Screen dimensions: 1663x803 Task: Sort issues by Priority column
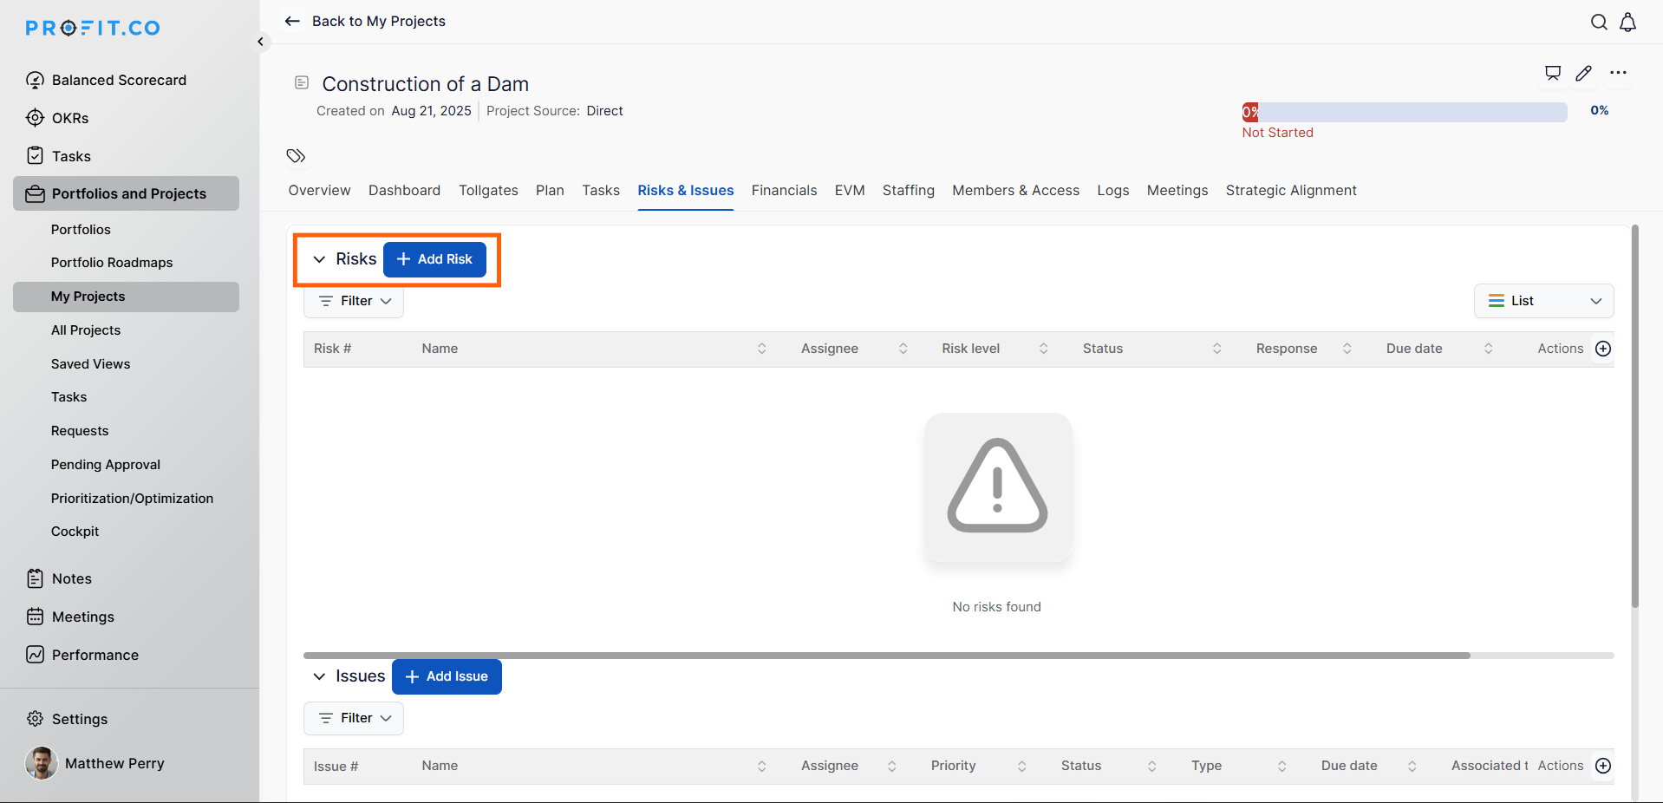[1021, 766]
